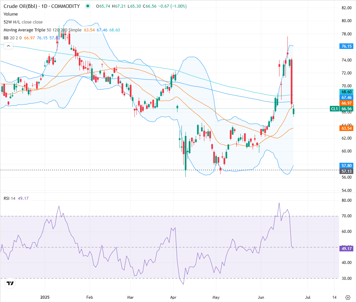356x302 pixels.
Task: Click the 57.80 lower band label
Action: coord(346,165)
